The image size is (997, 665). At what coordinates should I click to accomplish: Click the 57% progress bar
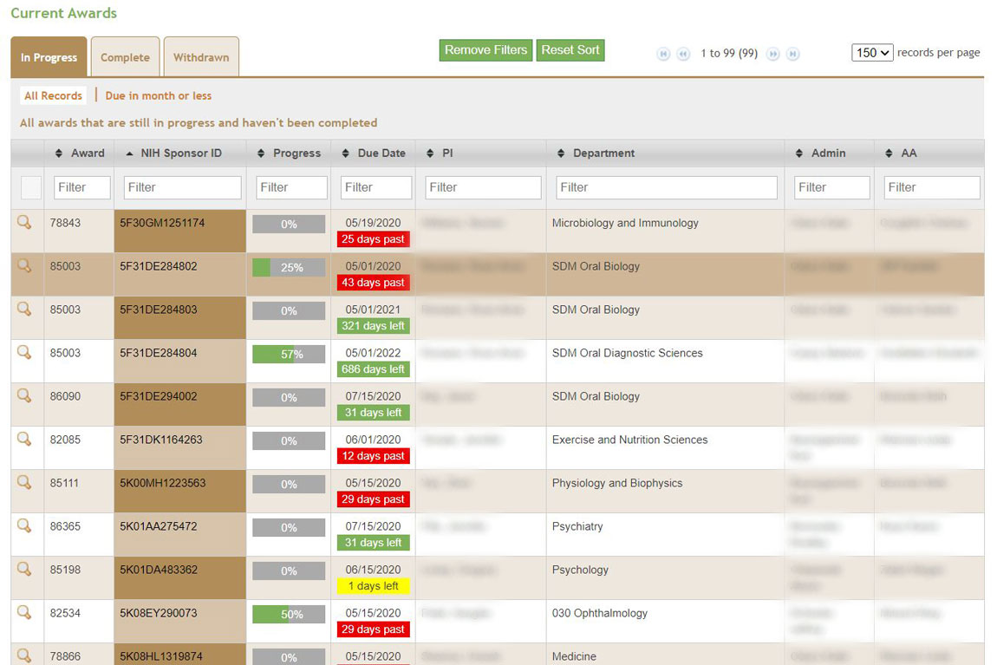coord(289,355)
